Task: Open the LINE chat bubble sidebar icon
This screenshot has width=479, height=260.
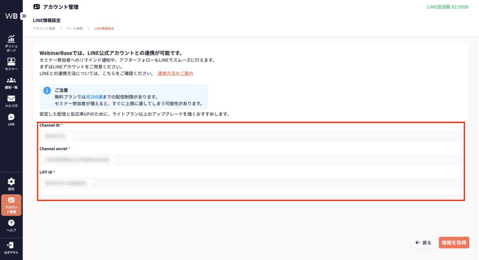Action: coord(11,117)
